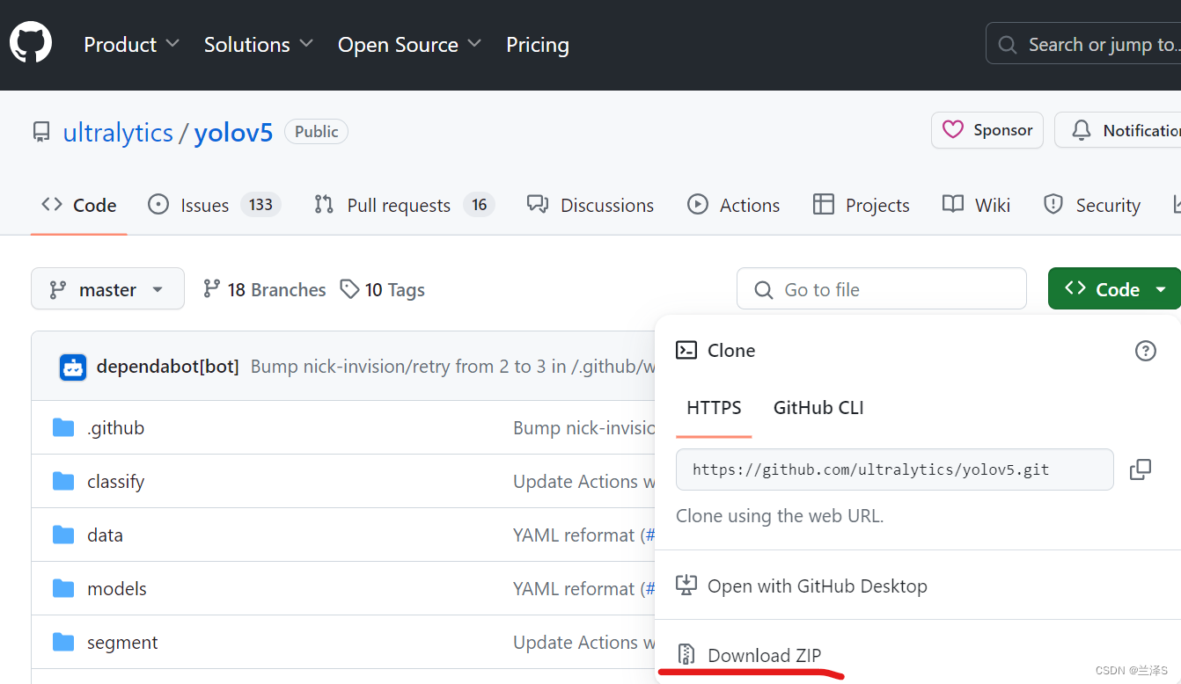1181x684 pixels.
Task: Switch to the Issues tab
Action: [214, 205]
